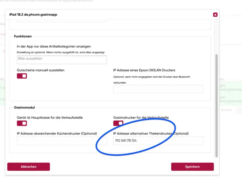Select page 1 in the background pagination
Viewport: 242px width, 191px height.
click(240, 110)
